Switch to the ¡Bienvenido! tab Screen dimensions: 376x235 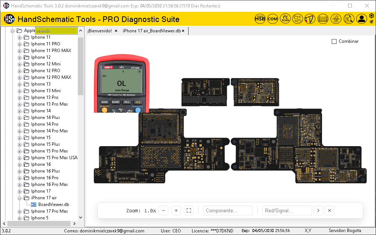coord(99,30)
